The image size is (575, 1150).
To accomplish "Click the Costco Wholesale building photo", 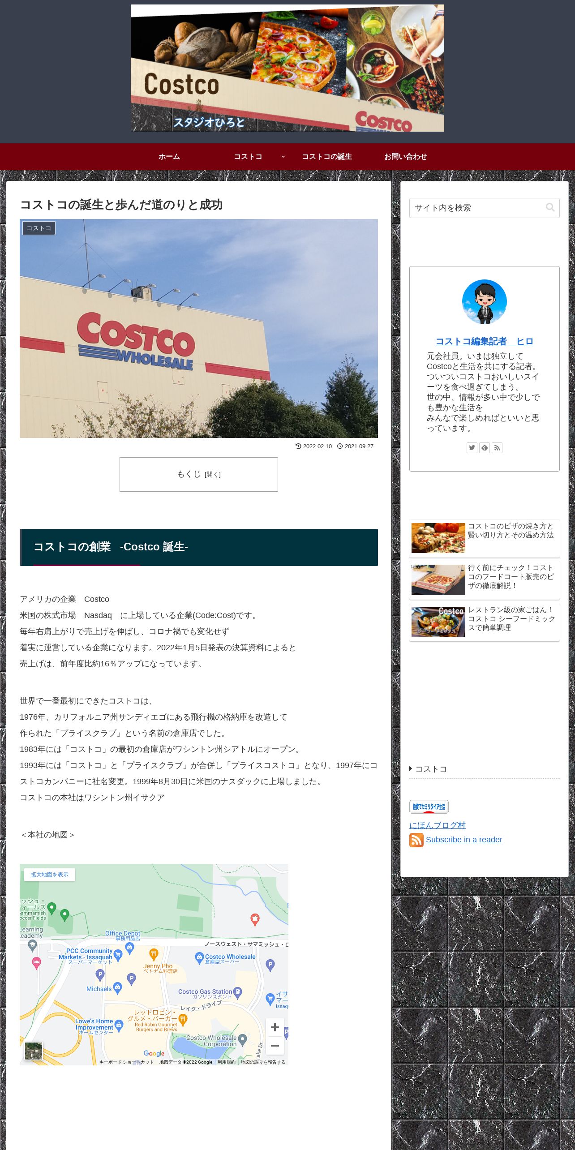I will click(x=199, y=328).
